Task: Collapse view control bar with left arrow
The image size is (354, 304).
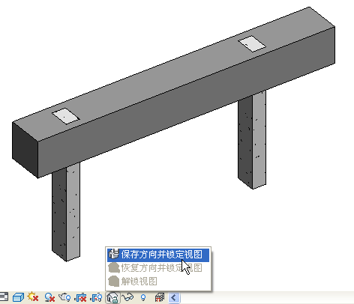Action: [174, 297]
